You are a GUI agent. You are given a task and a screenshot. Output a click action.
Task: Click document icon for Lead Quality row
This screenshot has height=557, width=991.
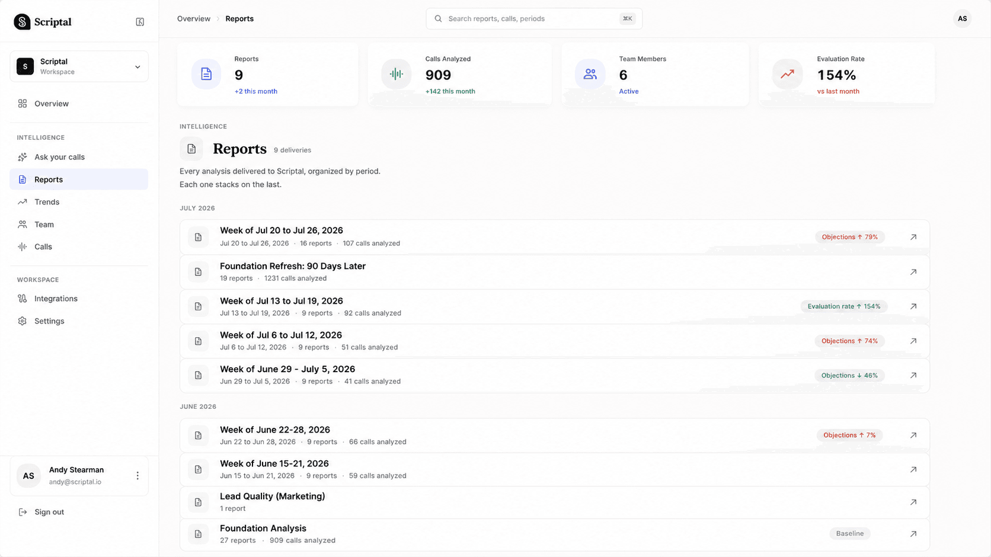pyautogui.click(x=198, y=502)
